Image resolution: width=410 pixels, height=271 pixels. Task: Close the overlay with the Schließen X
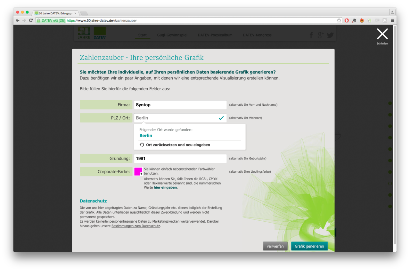pos(382,34)
